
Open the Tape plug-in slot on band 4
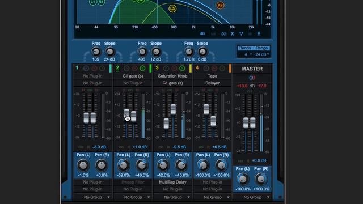pyautogui.click(x=213, y=76)
